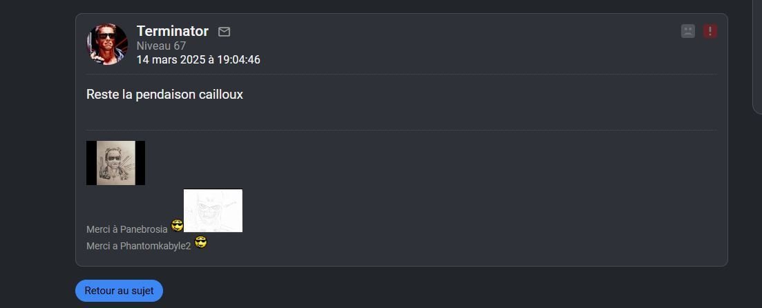
Task: Click the envelope icon beside Terminator
Action: 224,32
